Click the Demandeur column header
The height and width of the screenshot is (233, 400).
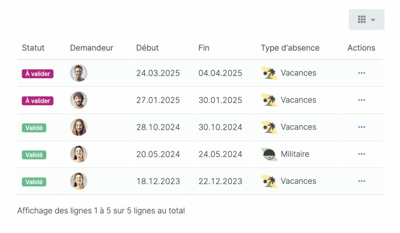pyautogui.click(x=91, y=48)
